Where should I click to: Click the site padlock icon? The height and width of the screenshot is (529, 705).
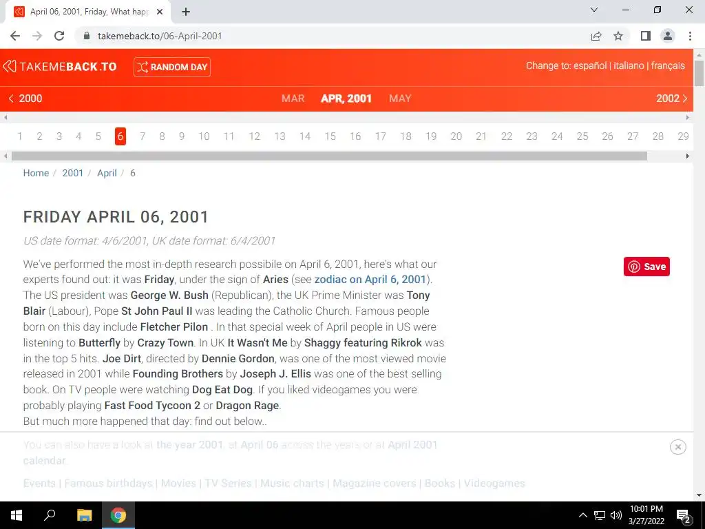(87, 36)
